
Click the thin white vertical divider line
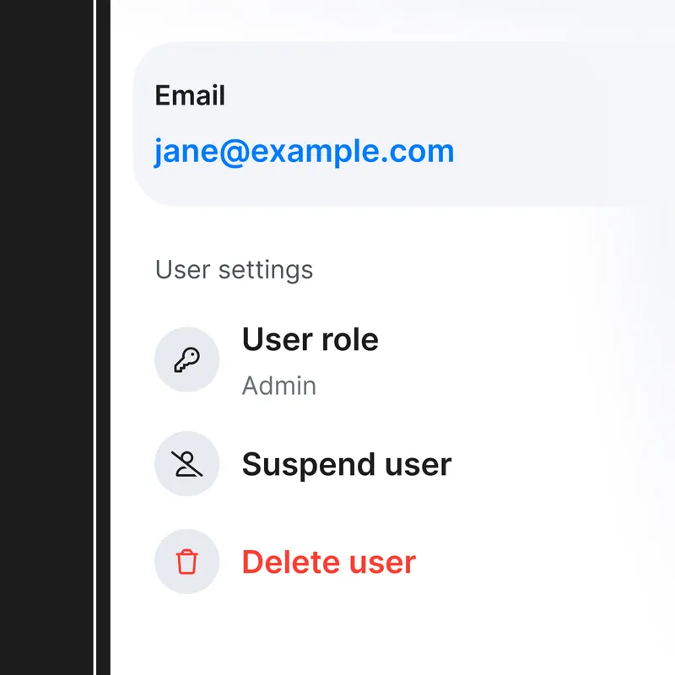click(95, 337)
